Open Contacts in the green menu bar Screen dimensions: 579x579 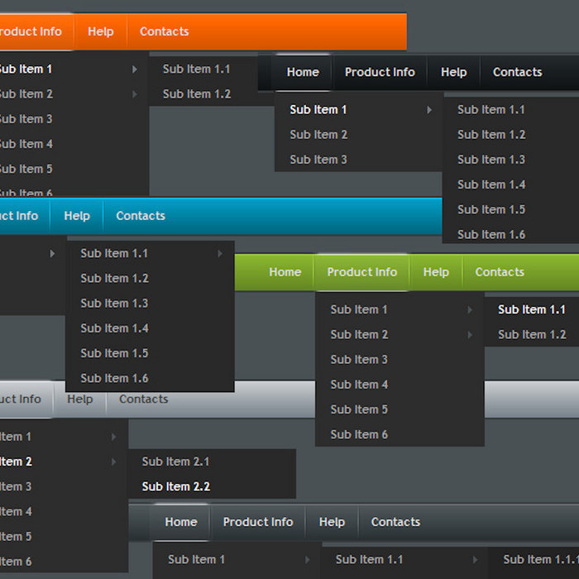click(500, 272)
